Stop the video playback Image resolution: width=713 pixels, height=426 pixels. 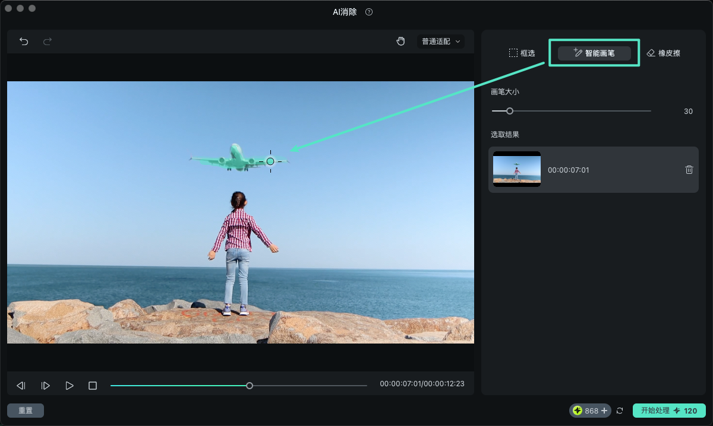coord(93,386)
